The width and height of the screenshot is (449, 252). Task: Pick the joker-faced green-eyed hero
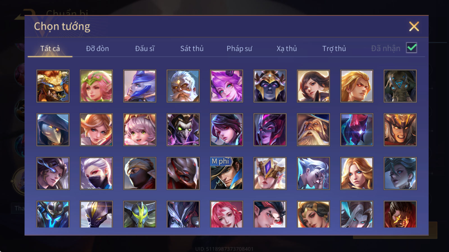[x=183, y=130]
